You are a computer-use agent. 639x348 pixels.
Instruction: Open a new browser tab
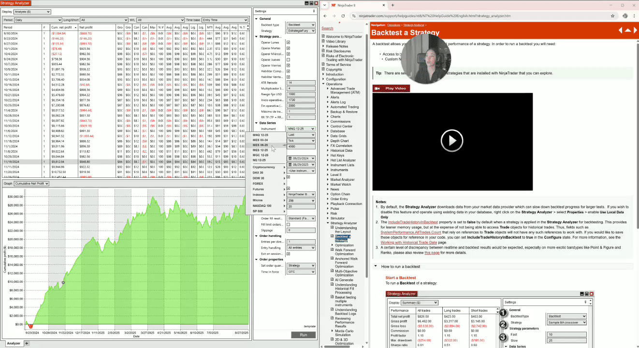tap(392, 5)
